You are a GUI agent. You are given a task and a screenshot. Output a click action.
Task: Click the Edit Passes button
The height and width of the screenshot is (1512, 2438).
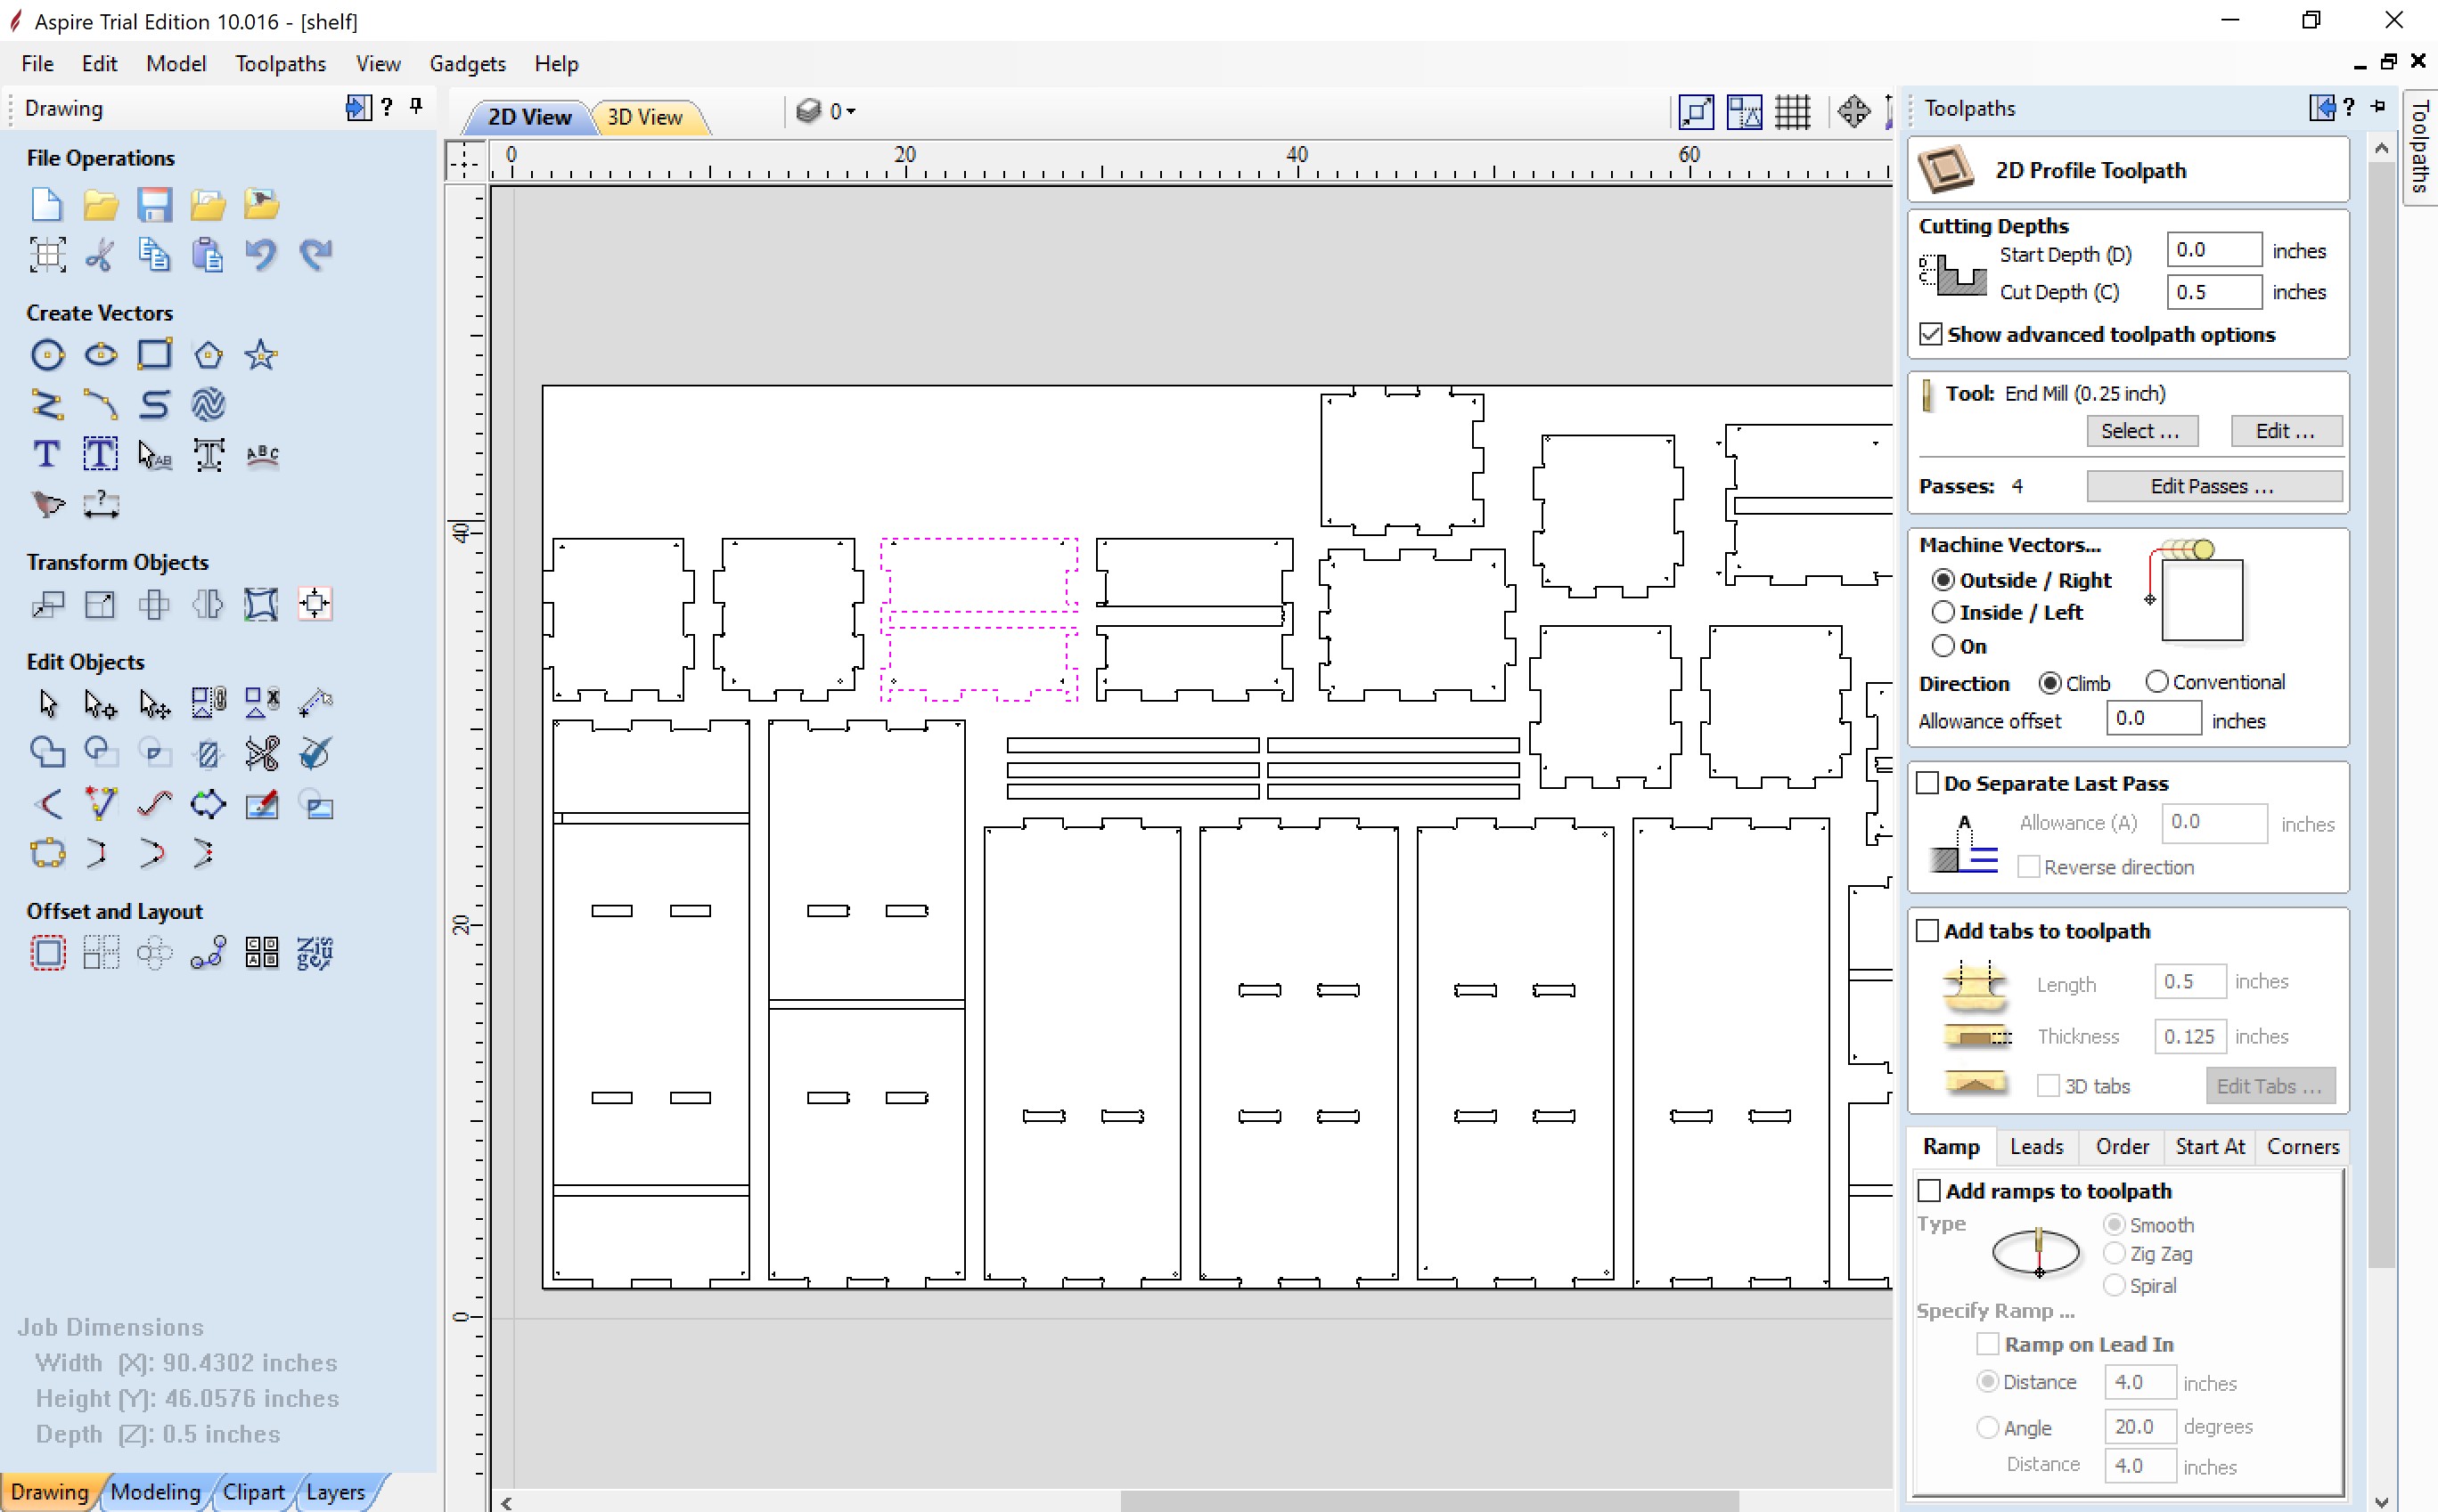2213,486
